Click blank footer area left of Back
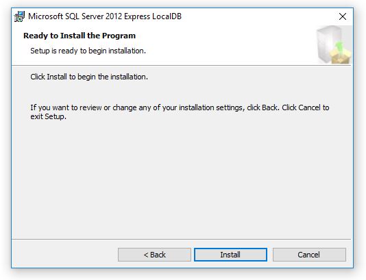The image size is (366, 280). [64, 255]
